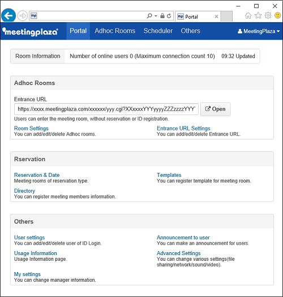The width and height of the screenshot is (283, 297).
Task: Select the Portal browser tab
Action: pos(198,16)
